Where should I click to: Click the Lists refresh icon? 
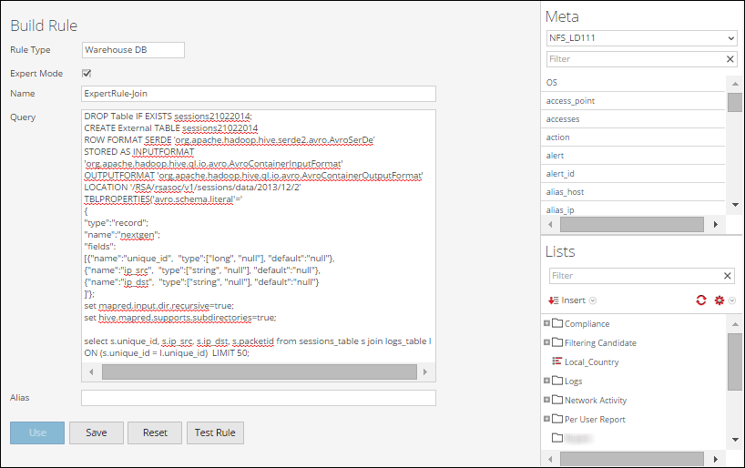[701, 300]
